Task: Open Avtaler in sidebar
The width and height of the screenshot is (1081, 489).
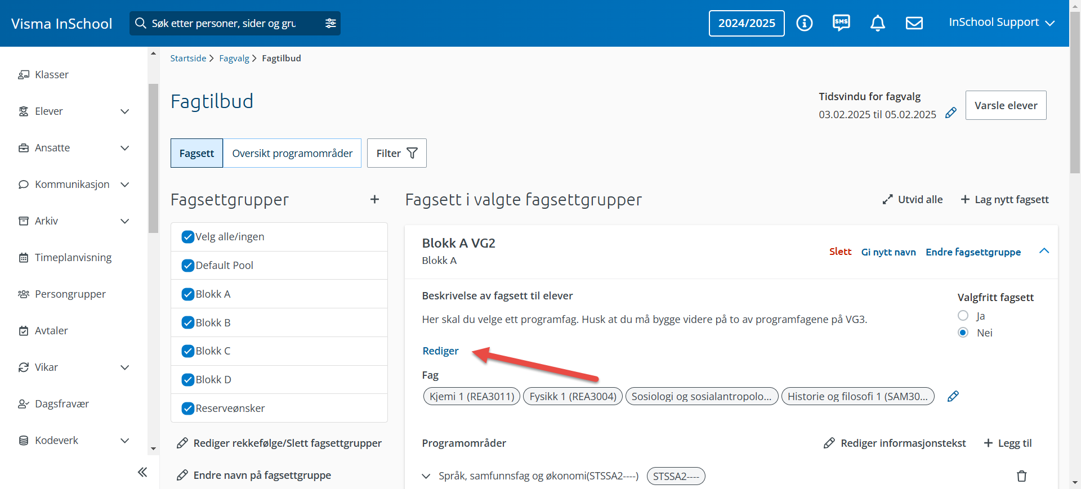Action: [x=43, y=330]
